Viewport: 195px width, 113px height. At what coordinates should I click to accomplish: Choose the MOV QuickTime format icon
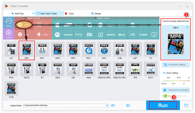tap(89, 49)
